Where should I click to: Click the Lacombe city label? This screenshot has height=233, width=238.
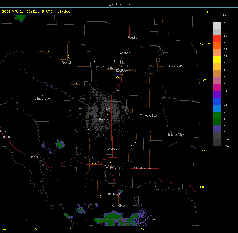(x=124, y=53)
